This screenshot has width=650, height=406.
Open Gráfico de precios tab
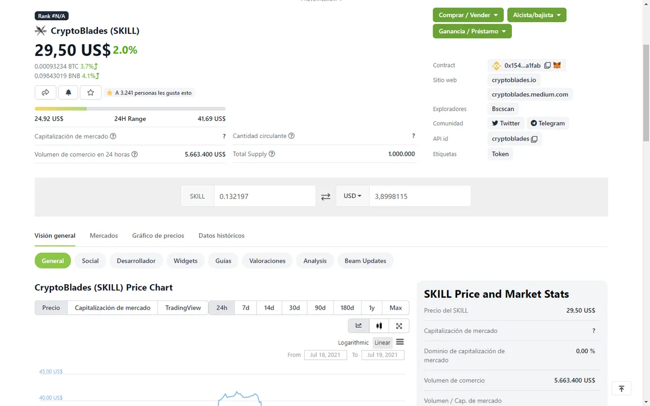158,235
